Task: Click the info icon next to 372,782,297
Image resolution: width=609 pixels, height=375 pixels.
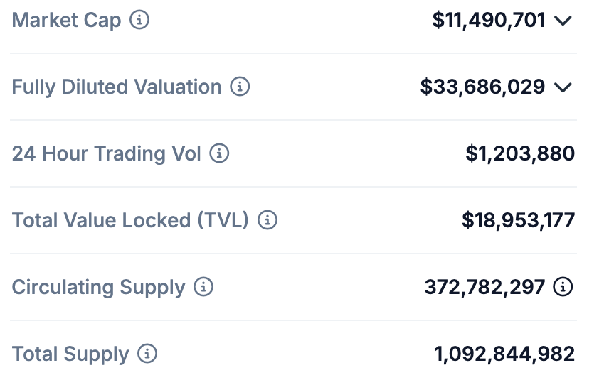Action: (563, 287)
